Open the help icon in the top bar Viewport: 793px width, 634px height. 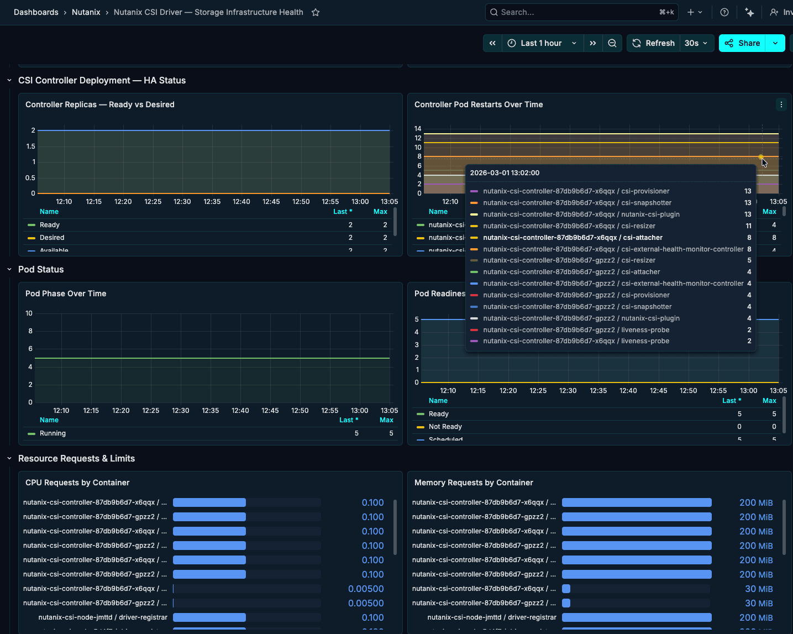pyautogui.click(x=724, y=12)
